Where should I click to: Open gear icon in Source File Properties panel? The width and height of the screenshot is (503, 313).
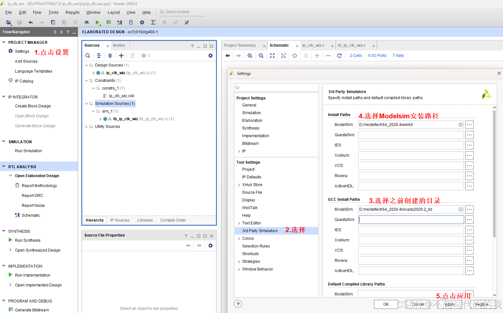(x=211, y=246)
